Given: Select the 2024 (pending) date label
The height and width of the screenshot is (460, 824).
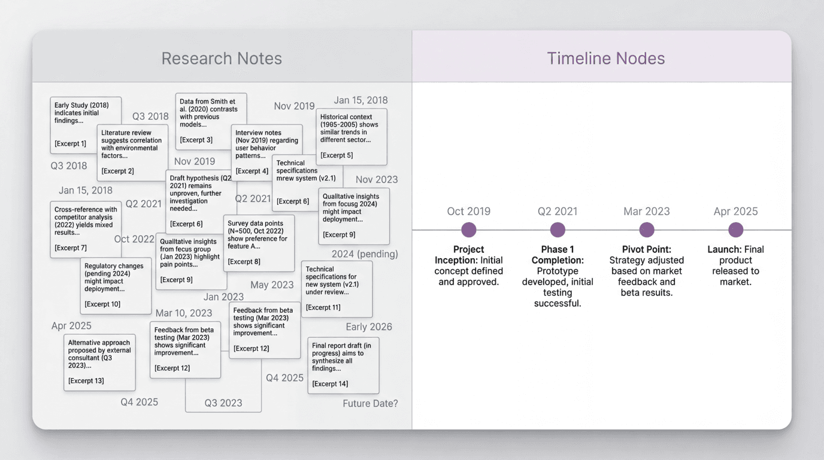Looking at the screenshot, I should 366,254.
